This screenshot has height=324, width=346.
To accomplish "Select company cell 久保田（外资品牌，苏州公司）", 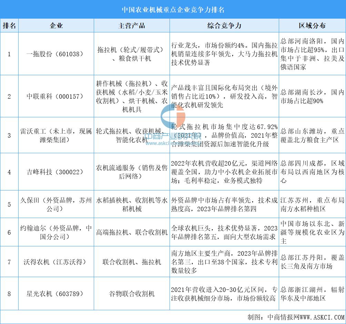I will coord(56,204).
